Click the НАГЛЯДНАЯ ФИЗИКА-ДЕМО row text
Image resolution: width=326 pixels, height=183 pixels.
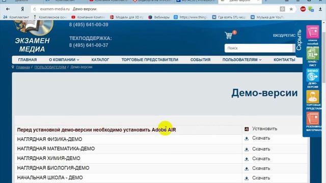pyautogui.click(x=49, y=139)
